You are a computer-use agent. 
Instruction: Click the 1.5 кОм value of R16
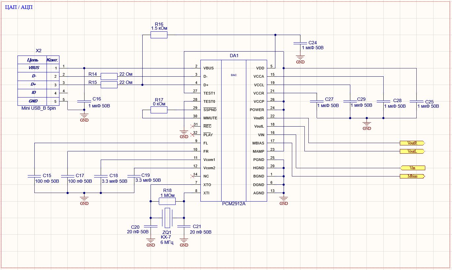point(159,28)
